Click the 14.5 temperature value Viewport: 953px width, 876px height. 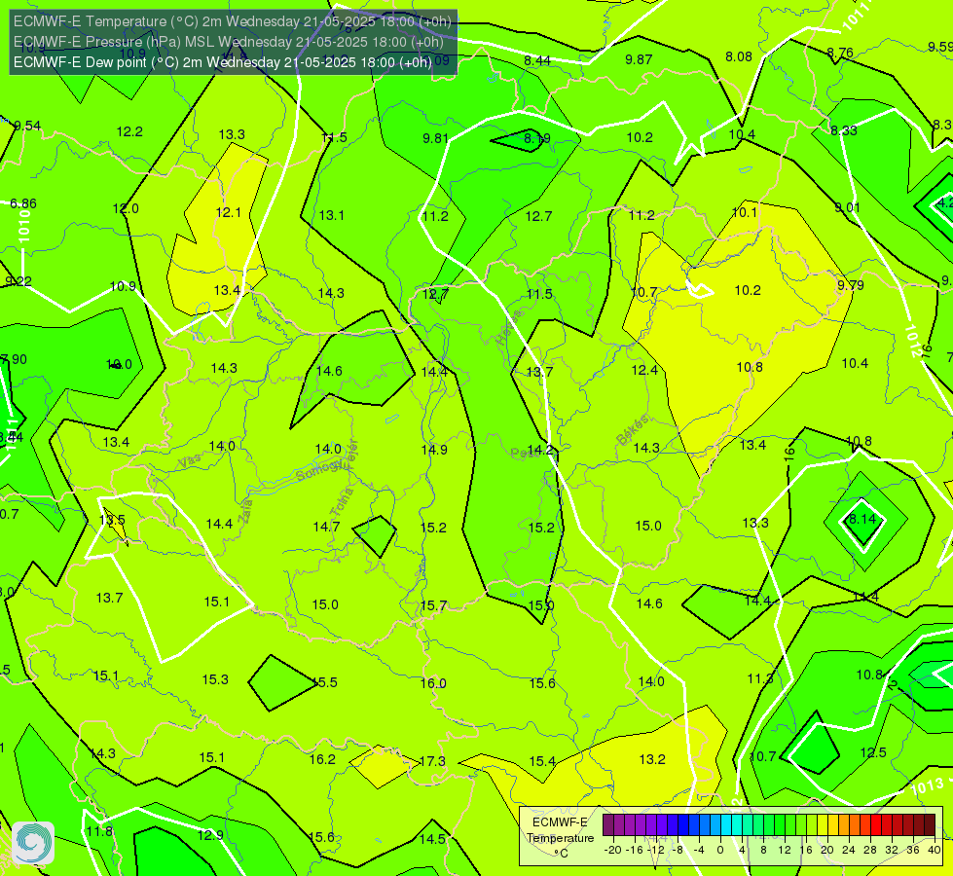click(433, 839)
